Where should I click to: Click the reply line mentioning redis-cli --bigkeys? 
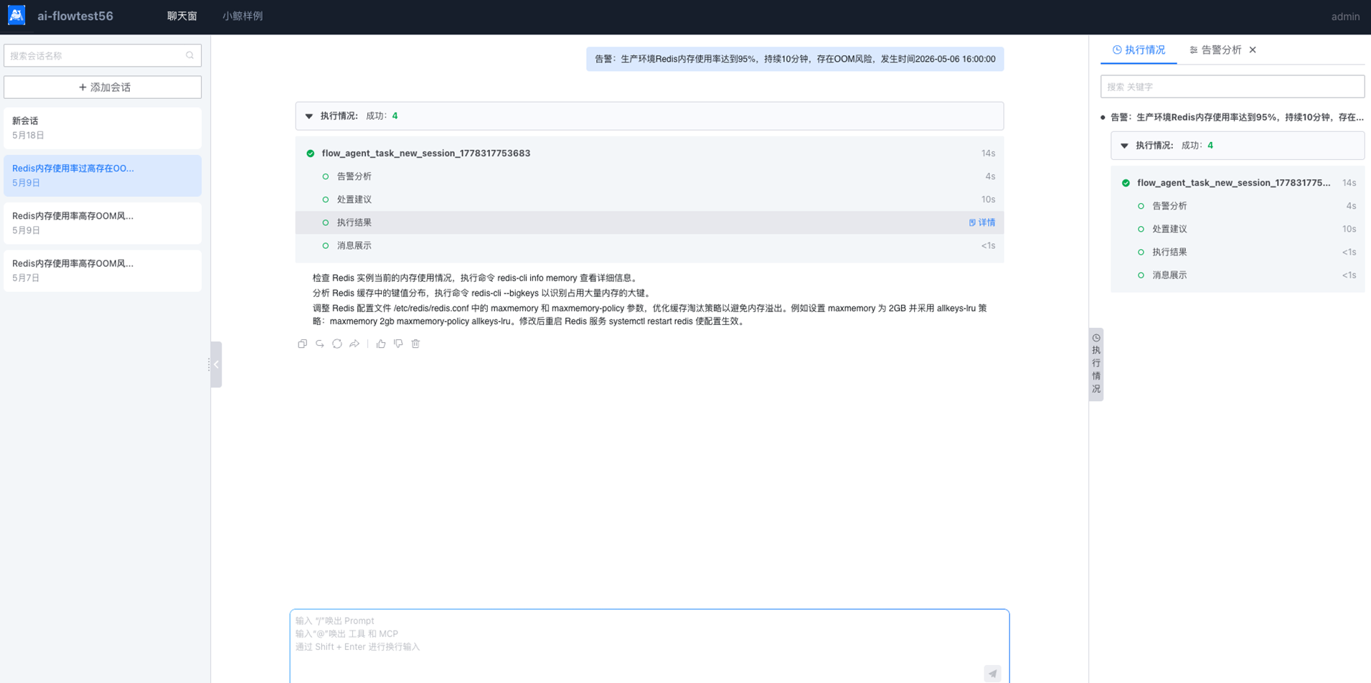coord(483,293)
